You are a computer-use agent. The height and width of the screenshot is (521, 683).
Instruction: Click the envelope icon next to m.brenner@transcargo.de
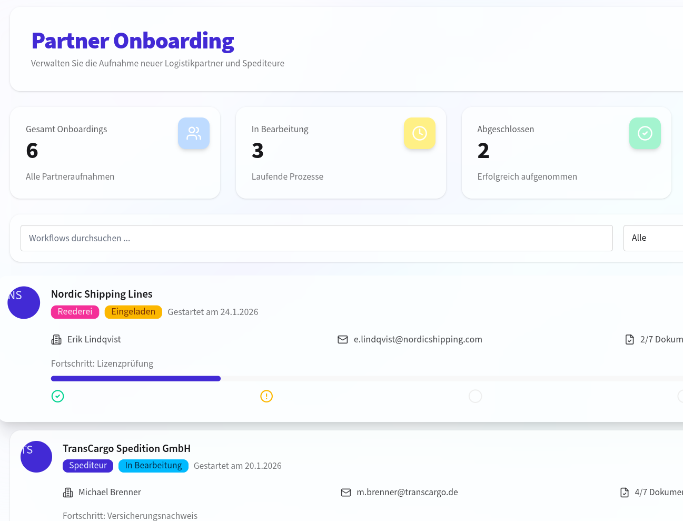[x=345, y=492]
